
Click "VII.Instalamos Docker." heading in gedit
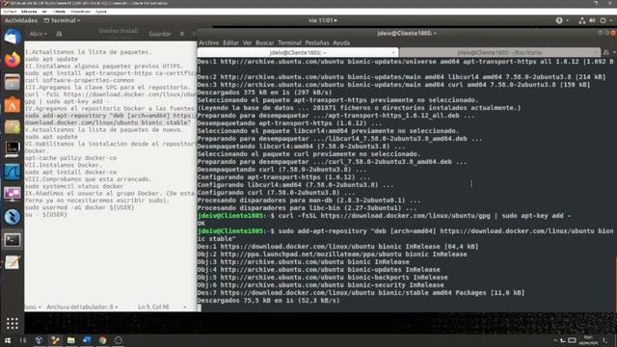(63, 165)
